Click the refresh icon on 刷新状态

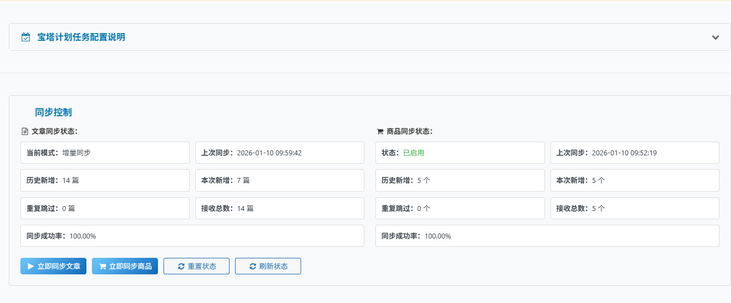[x=253, y=267]
